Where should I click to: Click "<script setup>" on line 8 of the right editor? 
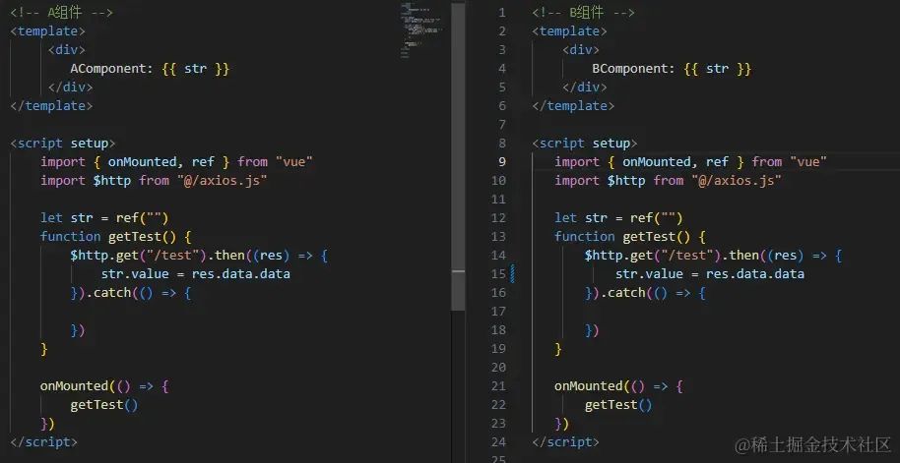[584, 144]
